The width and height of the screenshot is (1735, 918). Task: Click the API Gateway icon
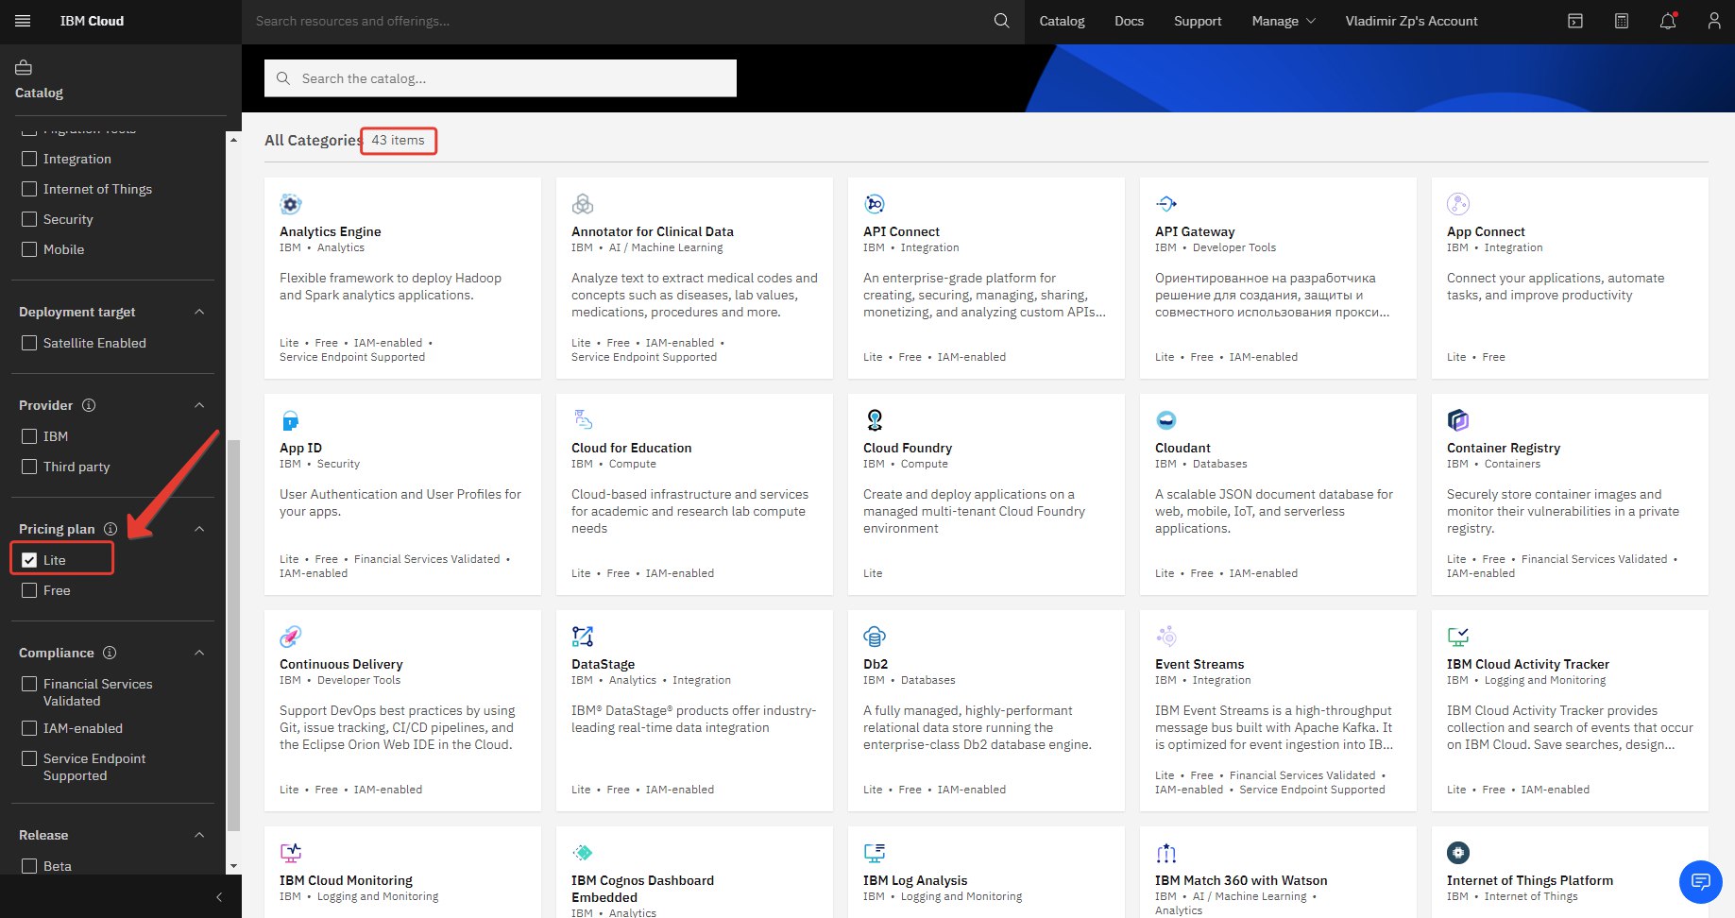click(1166, 204)
